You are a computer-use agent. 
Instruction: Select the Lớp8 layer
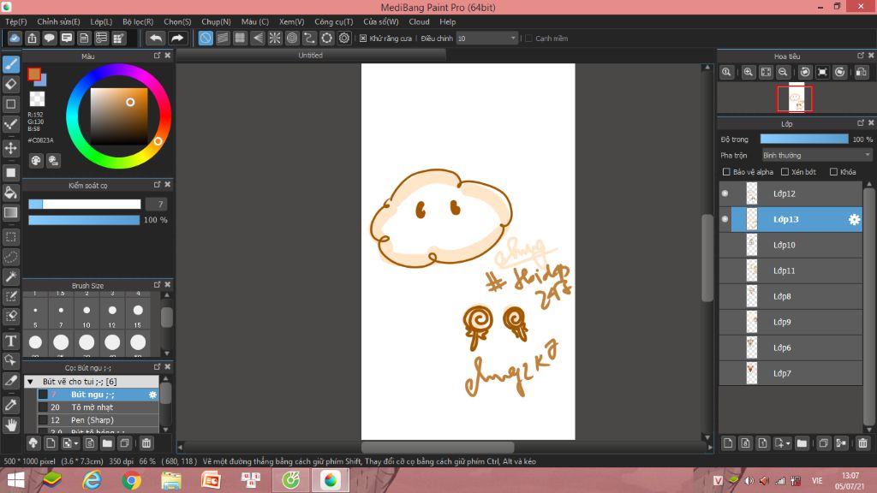pos(790,296)
